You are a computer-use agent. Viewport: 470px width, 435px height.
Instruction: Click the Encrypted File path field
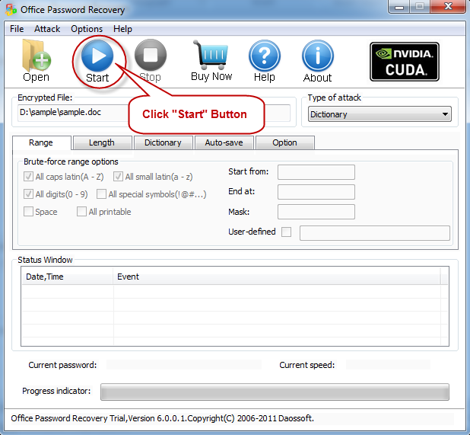(154, 113)
